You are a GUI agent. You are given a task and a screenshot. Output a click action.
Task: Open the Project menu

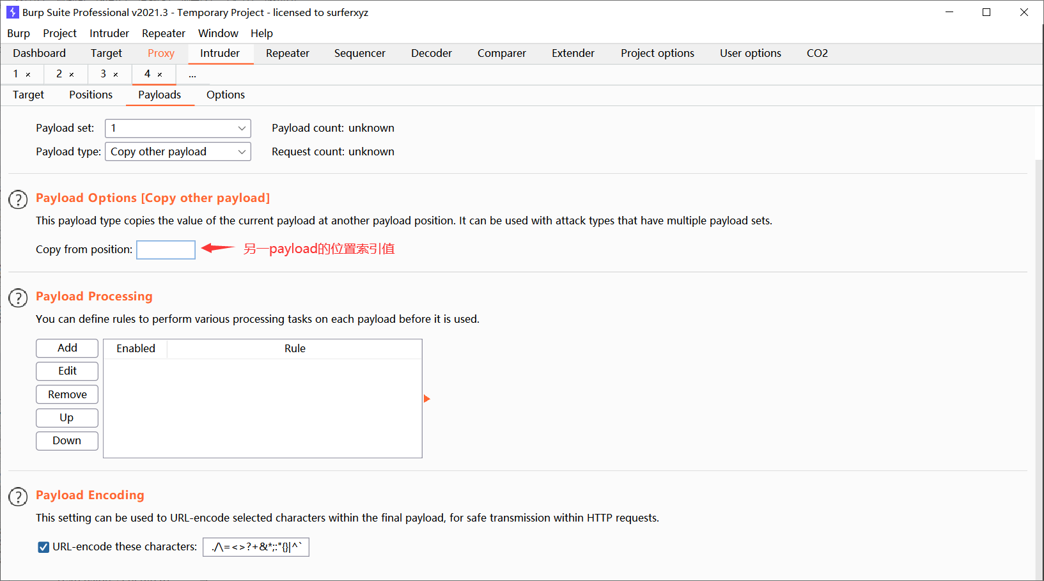[x=59, y=33]
